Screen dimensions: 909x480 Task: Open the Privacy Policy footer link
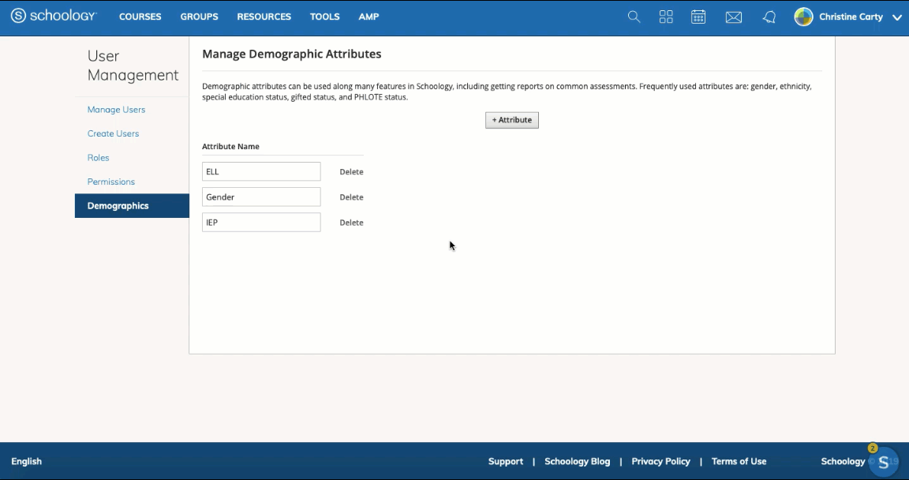click(660, 461)
